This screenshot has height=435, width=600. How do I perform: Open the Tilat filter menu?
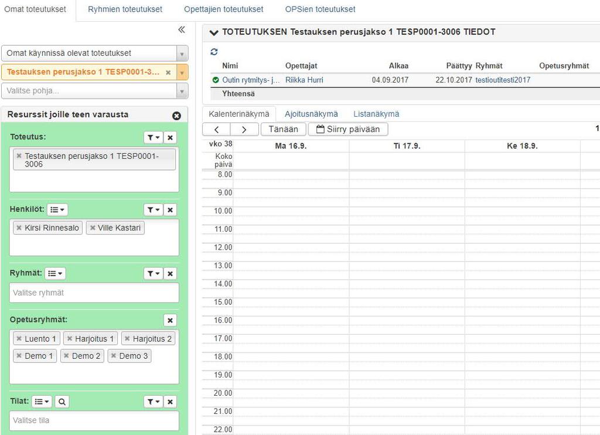tap(154, 402)
